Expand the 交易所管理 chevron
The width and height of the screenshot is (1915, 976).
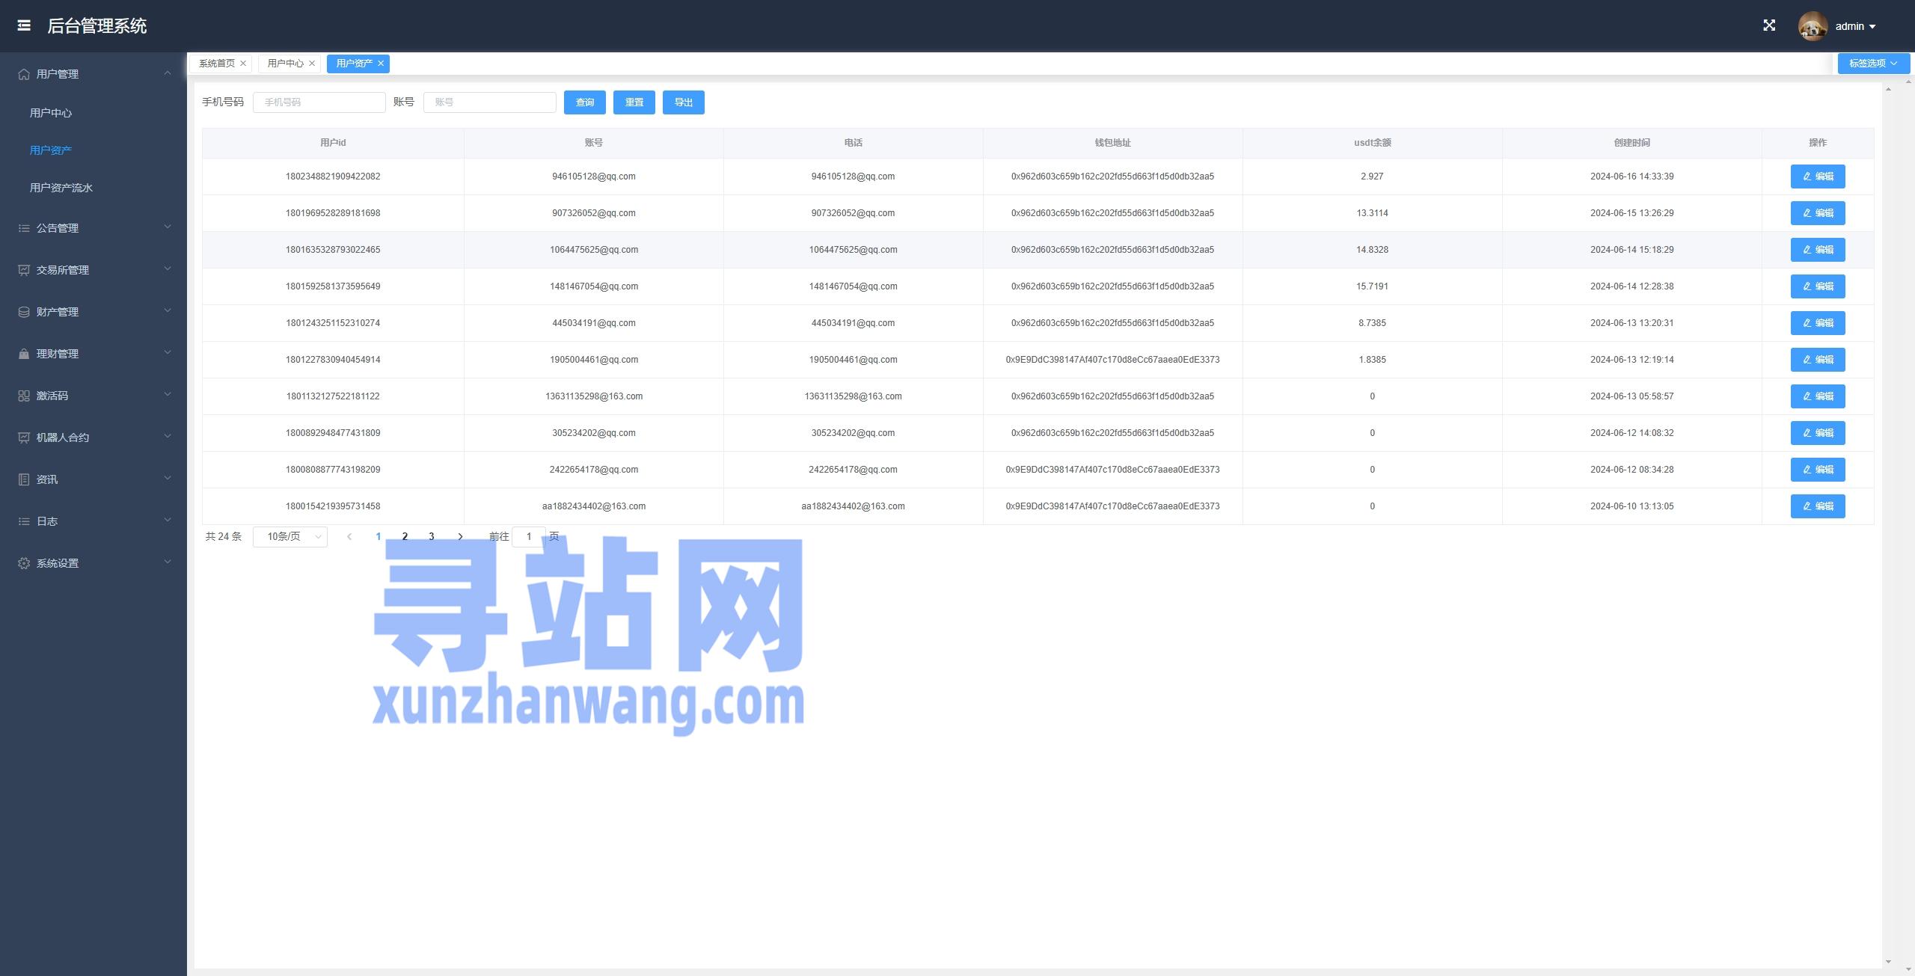point(168,269)
